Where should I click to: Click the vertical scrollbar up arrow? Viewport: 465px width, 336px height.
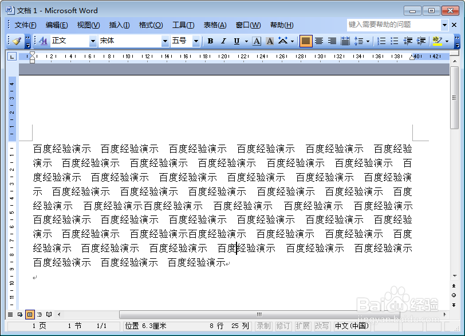[454, 61]
